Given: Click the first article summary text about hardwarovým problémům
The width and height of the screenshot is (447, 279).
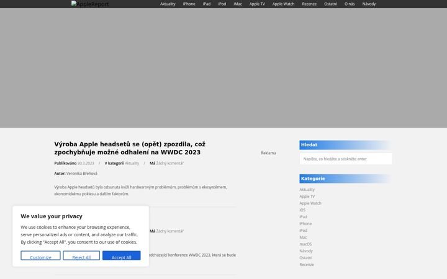Looking at the screenshot, I should [140, 190].
